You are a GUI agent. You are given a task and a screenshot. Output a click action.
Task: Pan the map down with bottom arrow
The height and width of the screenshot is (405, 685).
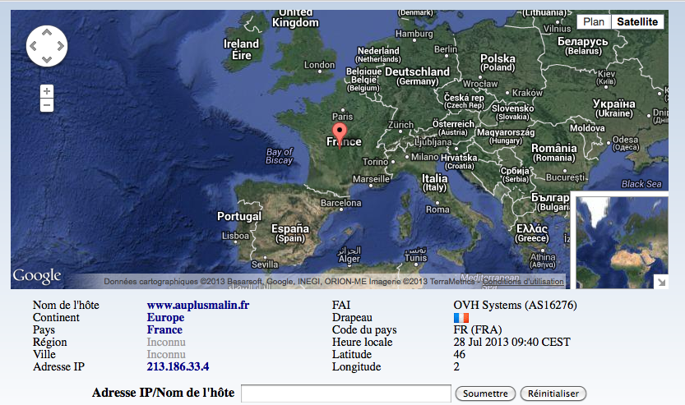pyautogui.click(x=47, y=59)
